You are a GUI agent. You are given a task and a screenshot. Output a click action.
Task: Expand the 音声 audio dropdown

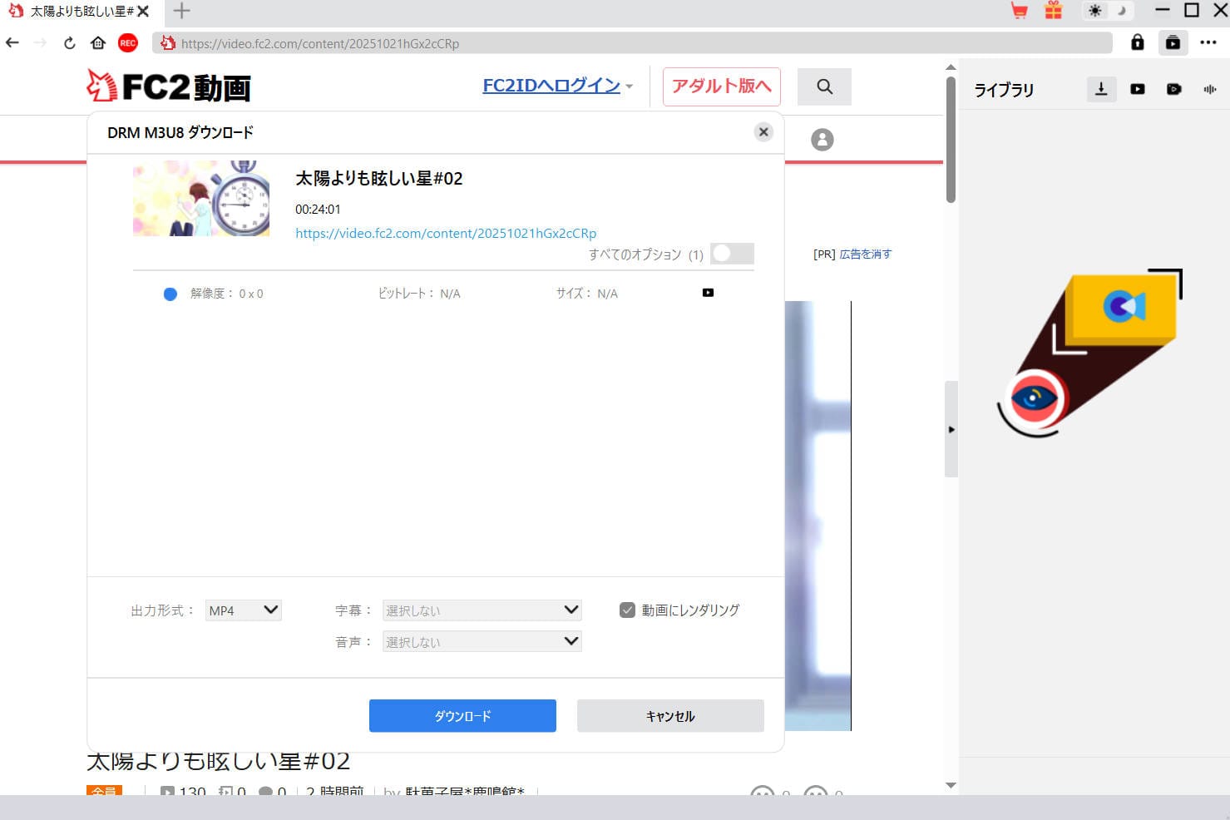482,642
